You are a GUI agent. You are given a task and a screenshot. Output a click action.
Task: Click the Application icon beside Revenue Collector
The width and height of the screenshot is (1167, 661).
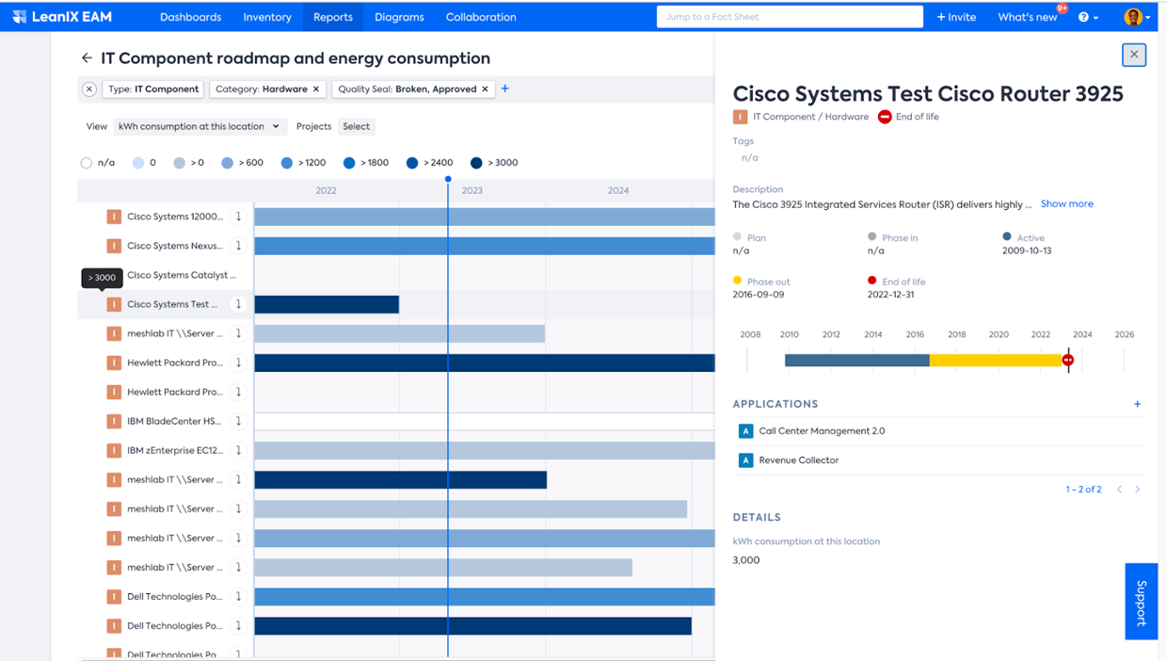point(745,460)
